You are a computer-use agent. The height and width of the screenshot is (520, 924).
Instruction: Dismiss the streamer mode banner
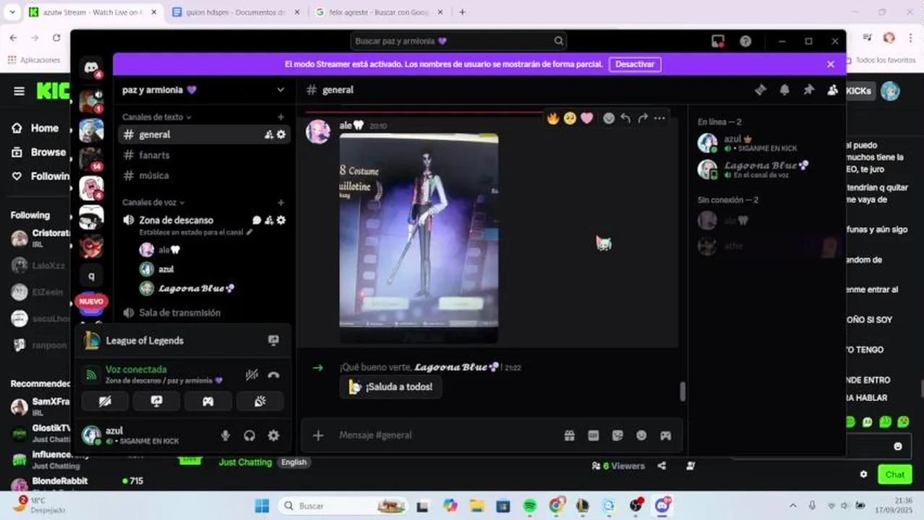(x=830, y=64)
